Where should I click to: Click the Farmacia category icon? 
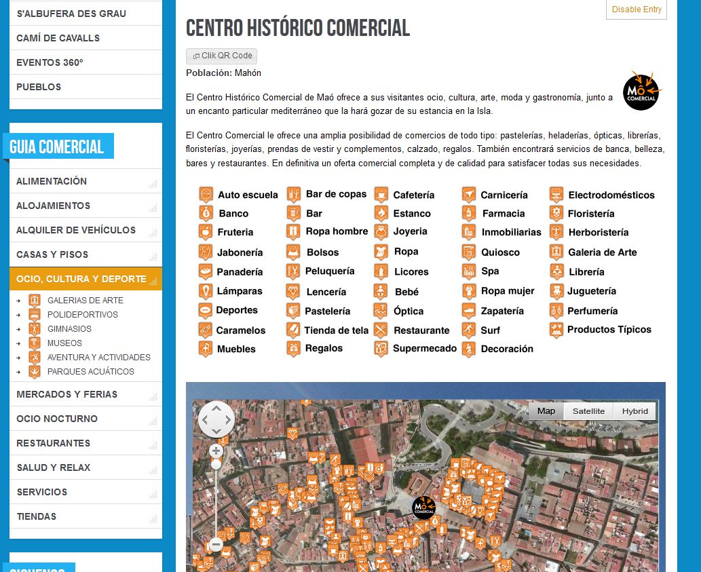(469, 213)
